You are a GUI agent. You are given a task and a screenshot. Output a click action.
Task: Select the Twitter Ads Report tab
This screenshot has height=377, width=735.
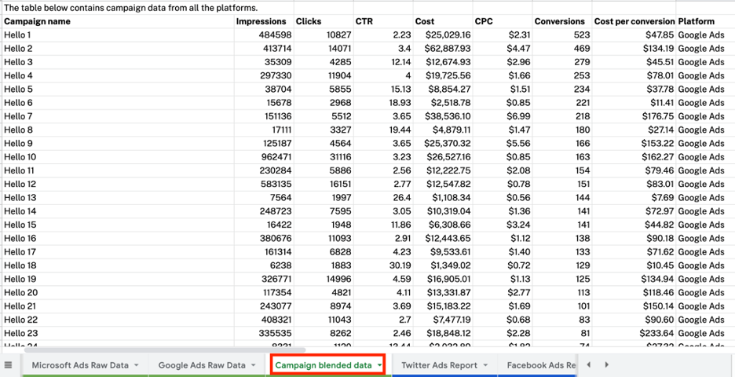[x=439, y=365]
